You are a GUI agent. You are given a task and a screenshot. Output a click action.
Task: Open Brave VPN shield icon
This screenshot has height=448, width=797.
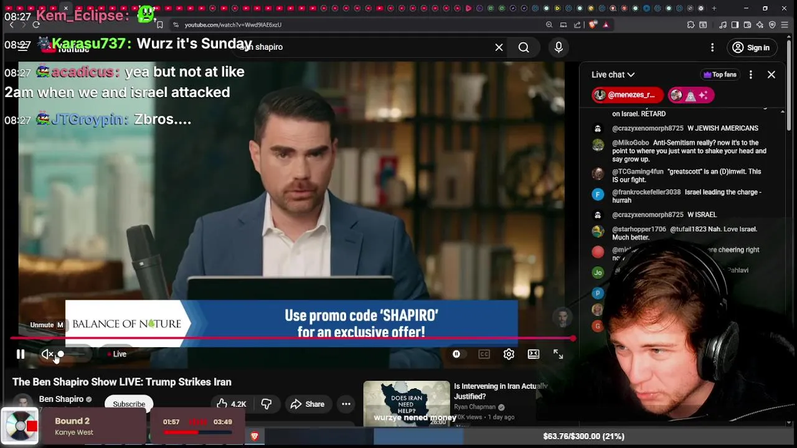[x=772, y=25]
